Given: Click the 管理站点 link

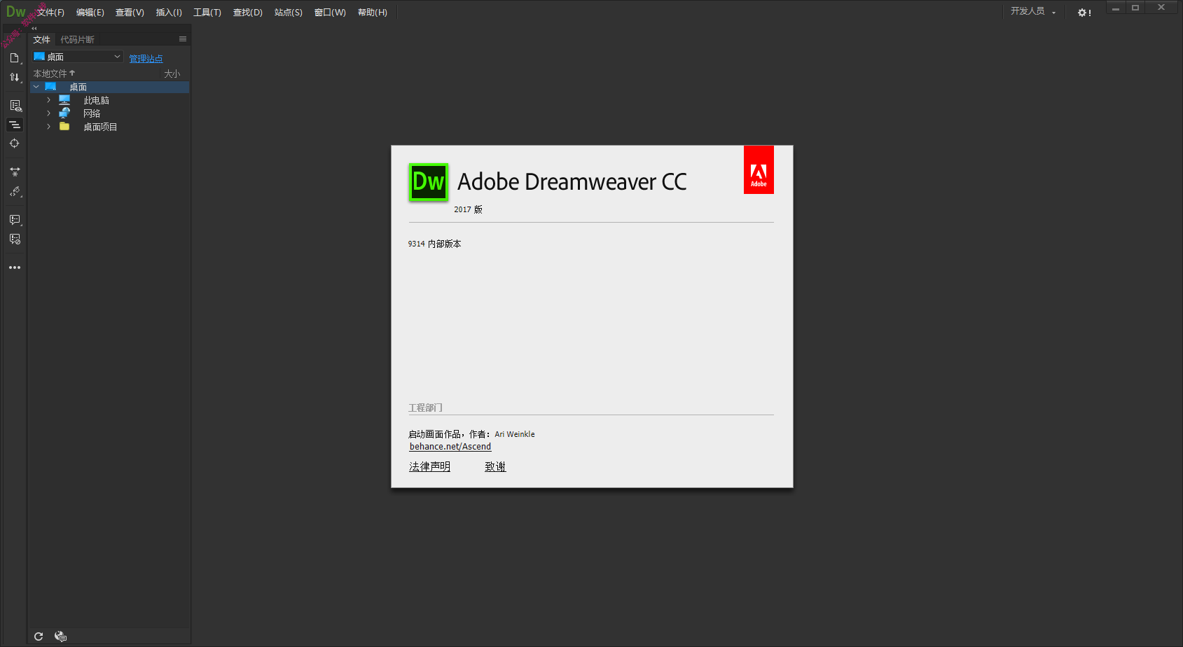Looking at the screenshot, I should (x=146, y=59).
